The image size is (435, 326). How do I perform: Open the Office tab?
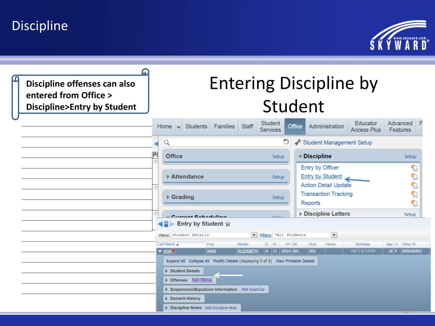pyautogui.click(x=295, y=126)
